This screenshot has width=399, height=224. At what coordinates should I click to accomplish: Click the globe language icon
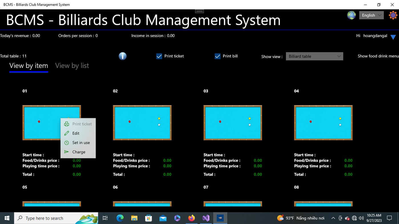[351, 15]
